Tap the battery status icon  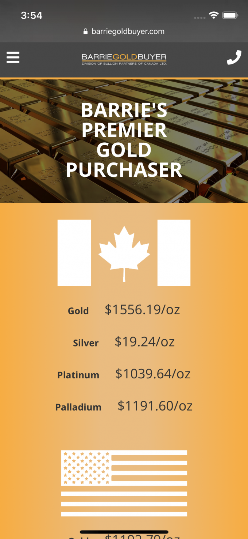tap(230, 15)
